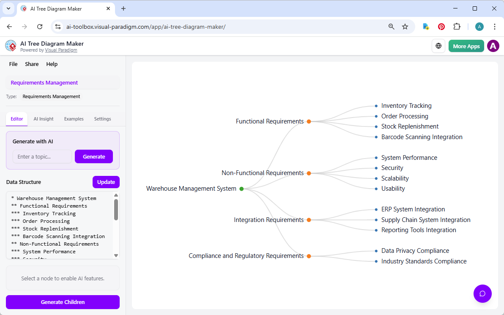Toggle the Non-Functional Requirements orange dot
Viewport: 504px width, 315px height.
point(309,173)
